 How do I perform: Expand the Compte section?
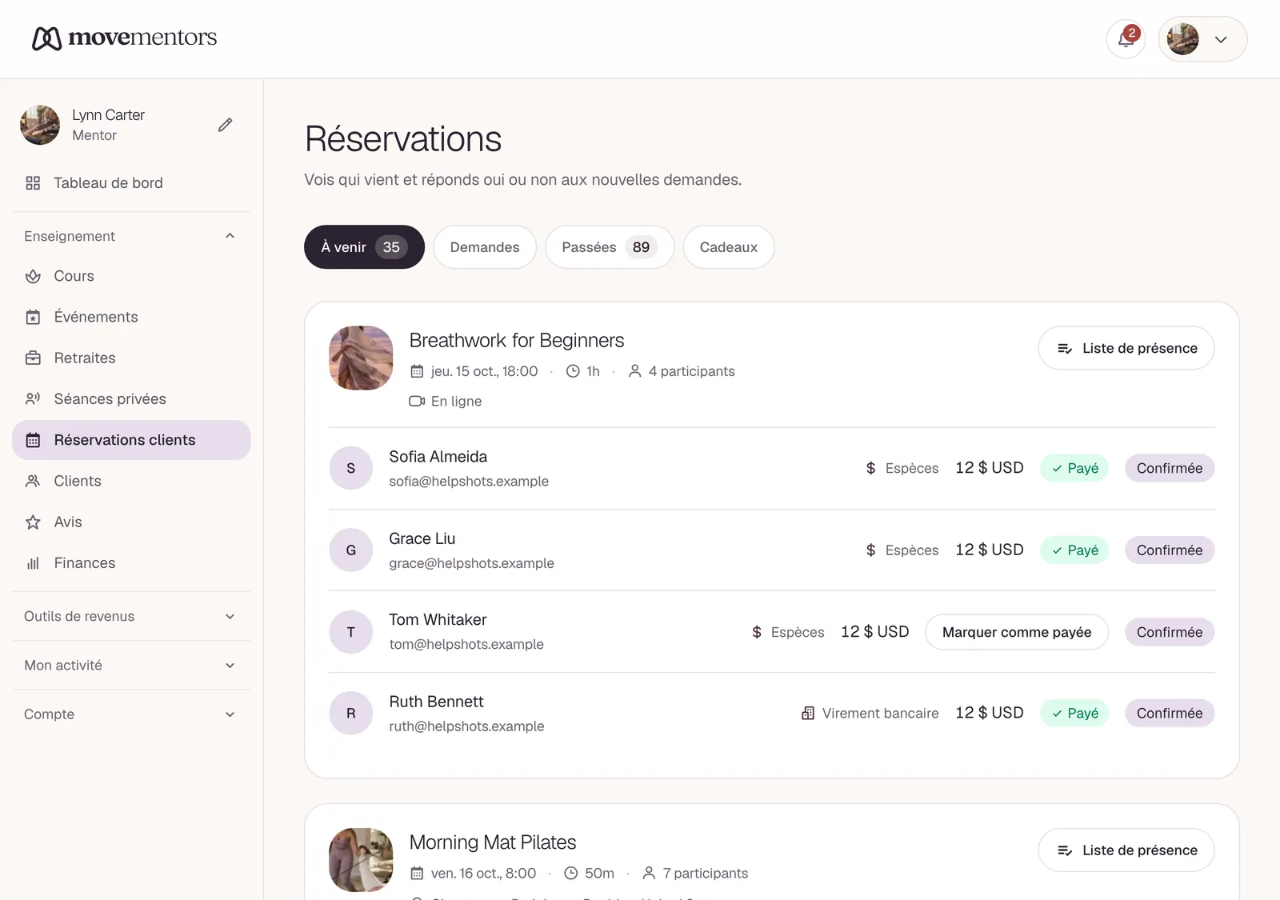tap(131, 714)
